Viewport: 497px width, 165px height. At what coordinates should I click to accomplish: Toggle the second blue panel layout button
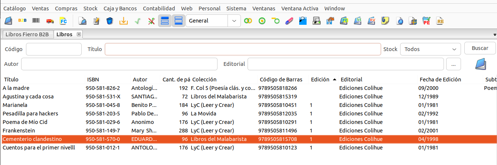click(179, 21)
